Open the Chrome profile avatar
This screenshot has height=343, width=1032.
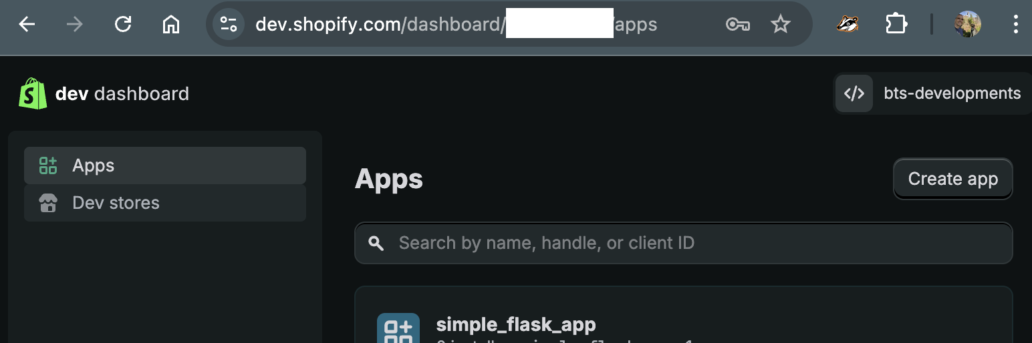tap(968, 25)
